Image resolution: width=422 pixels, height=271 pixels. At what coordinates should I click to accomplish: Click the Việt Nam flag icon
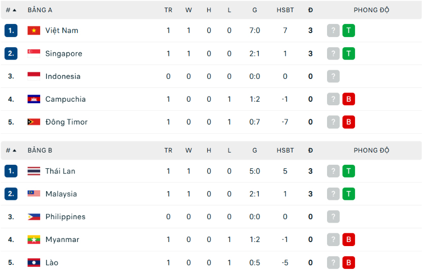(x=34, y=31)
